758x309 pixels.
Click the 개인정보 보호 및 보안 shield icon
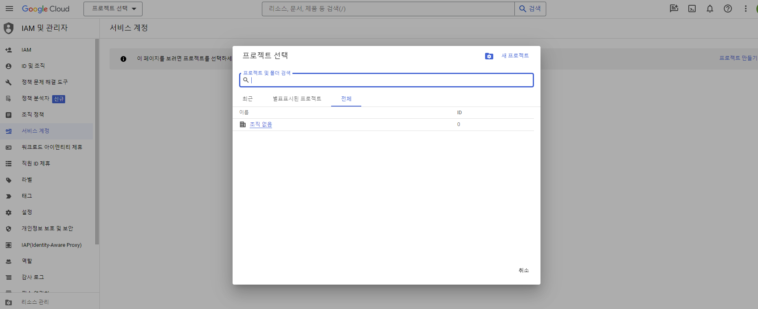9,229
